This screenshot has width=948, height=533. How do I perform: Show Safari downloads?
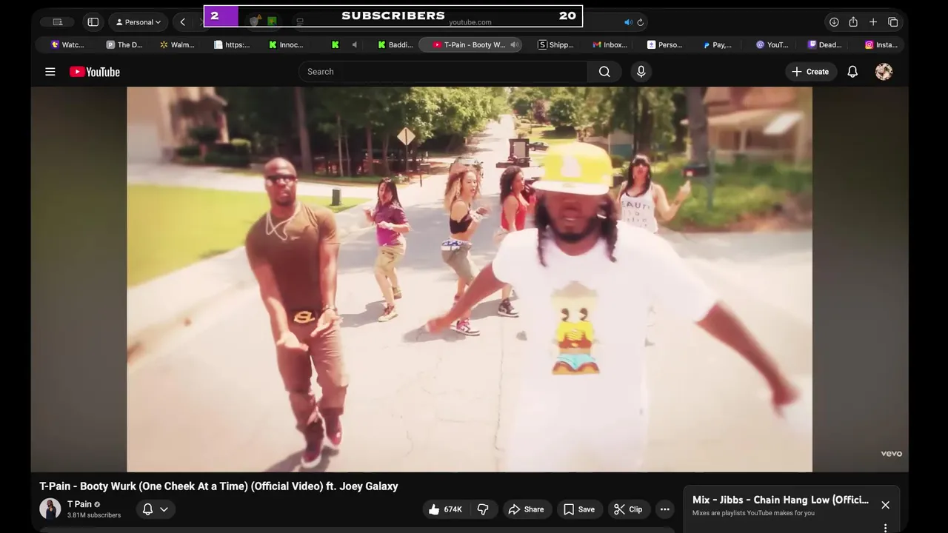(834, 22)
